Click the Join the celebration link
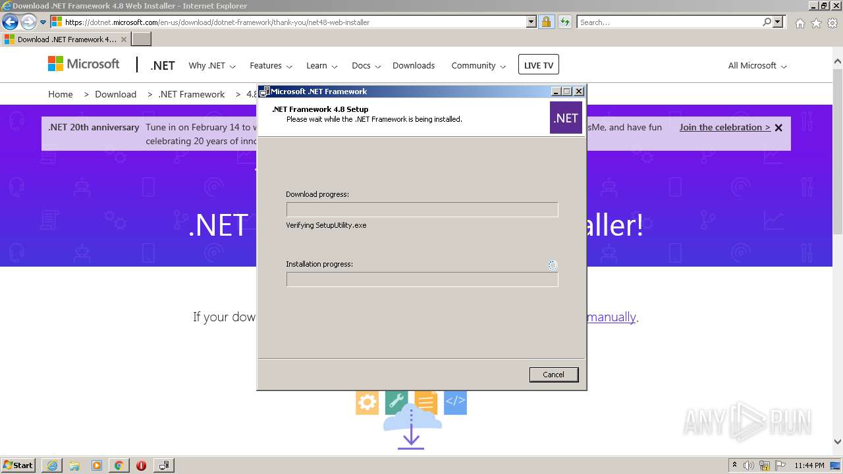This screenshot has height=474, width=843. pyautogui.click(x=725, y=128)
